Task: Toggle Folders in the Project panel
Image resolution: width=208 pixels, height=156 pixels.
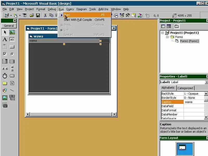Action: pos(177,26)
